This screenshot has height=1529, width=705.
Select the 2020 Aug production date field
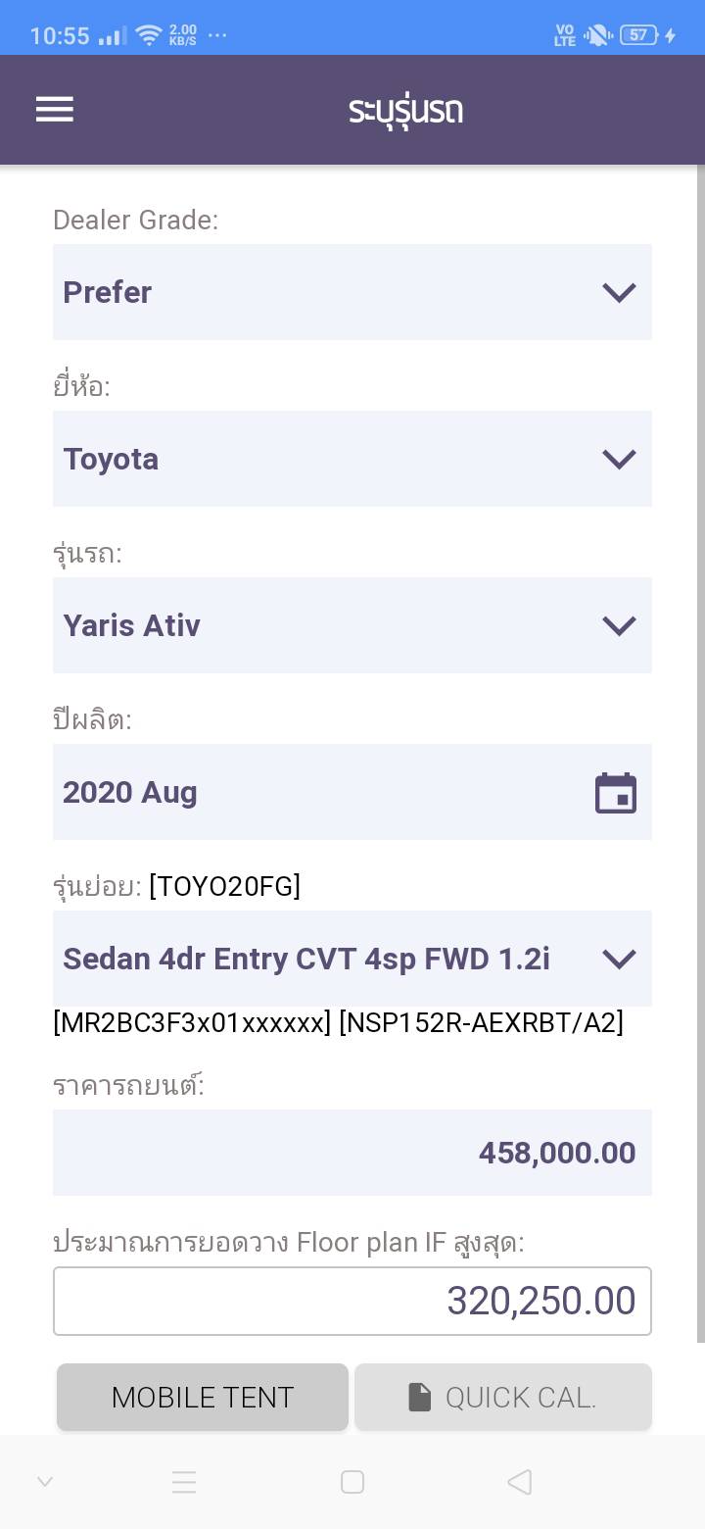(323, 792)
